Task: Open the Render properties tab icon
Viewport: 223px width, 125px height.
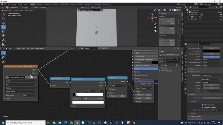Action: (x=186, y=52)
